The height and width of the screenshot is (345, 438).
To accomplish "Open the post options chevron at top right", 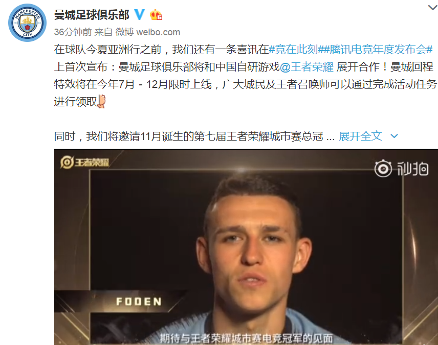I will pos(433,8).
